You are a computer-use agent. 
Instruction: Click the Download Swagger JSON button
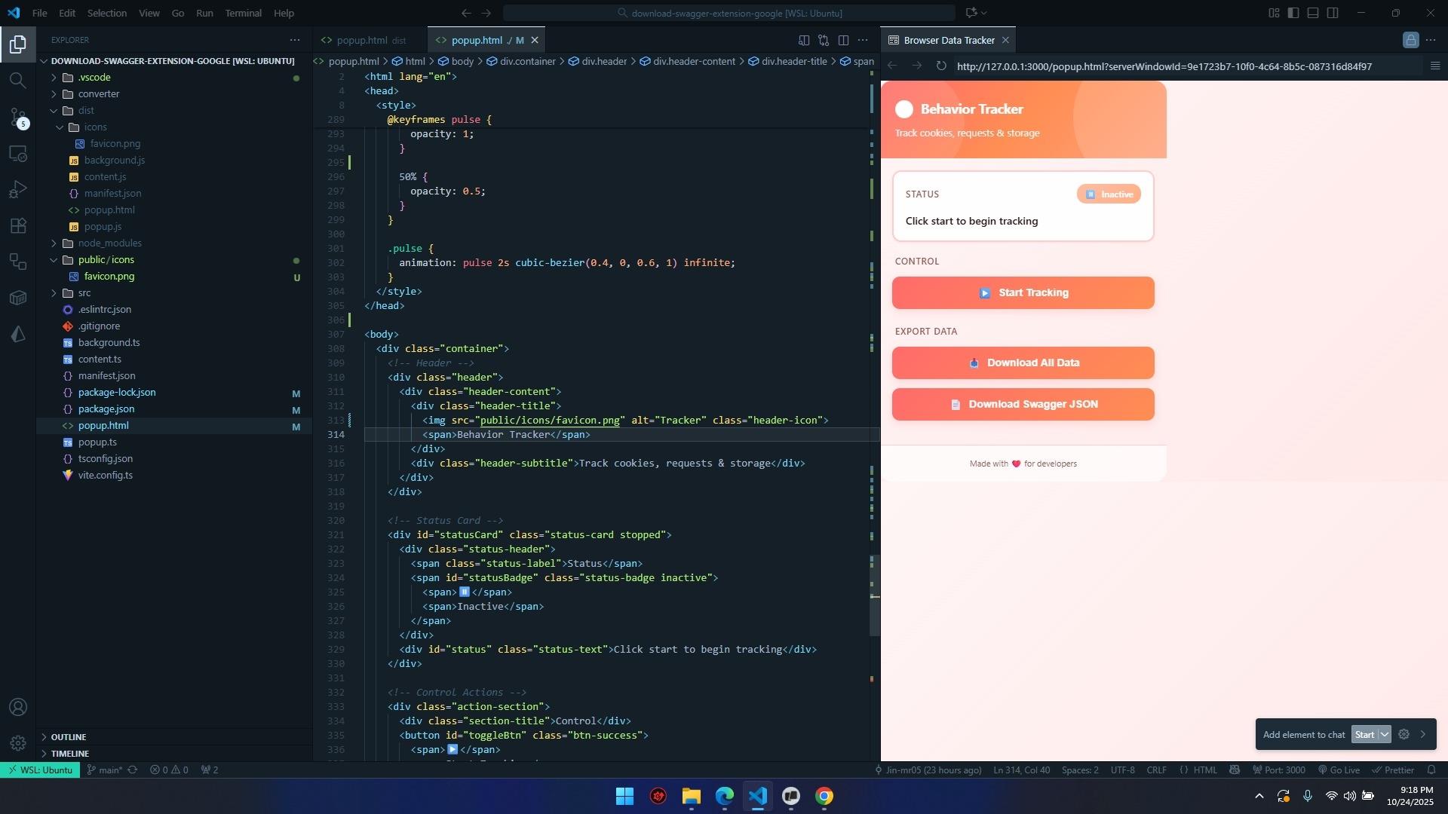click(x=1023, y=404)
